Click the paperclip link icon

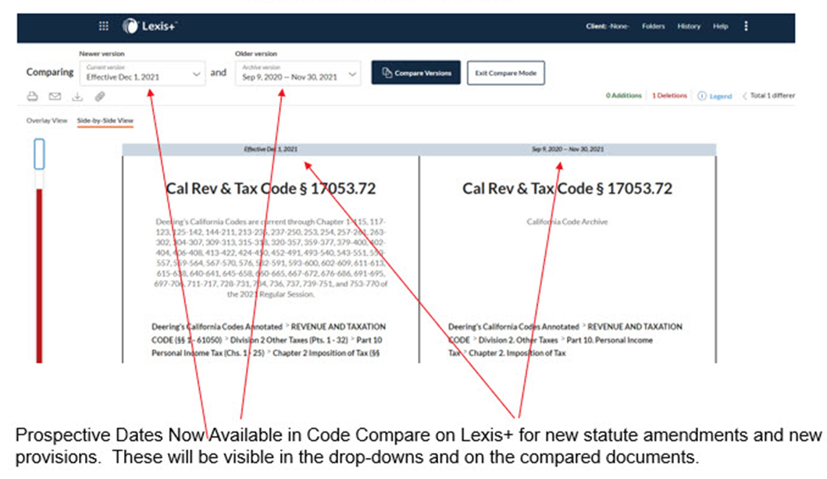click(x=100, y=96)
